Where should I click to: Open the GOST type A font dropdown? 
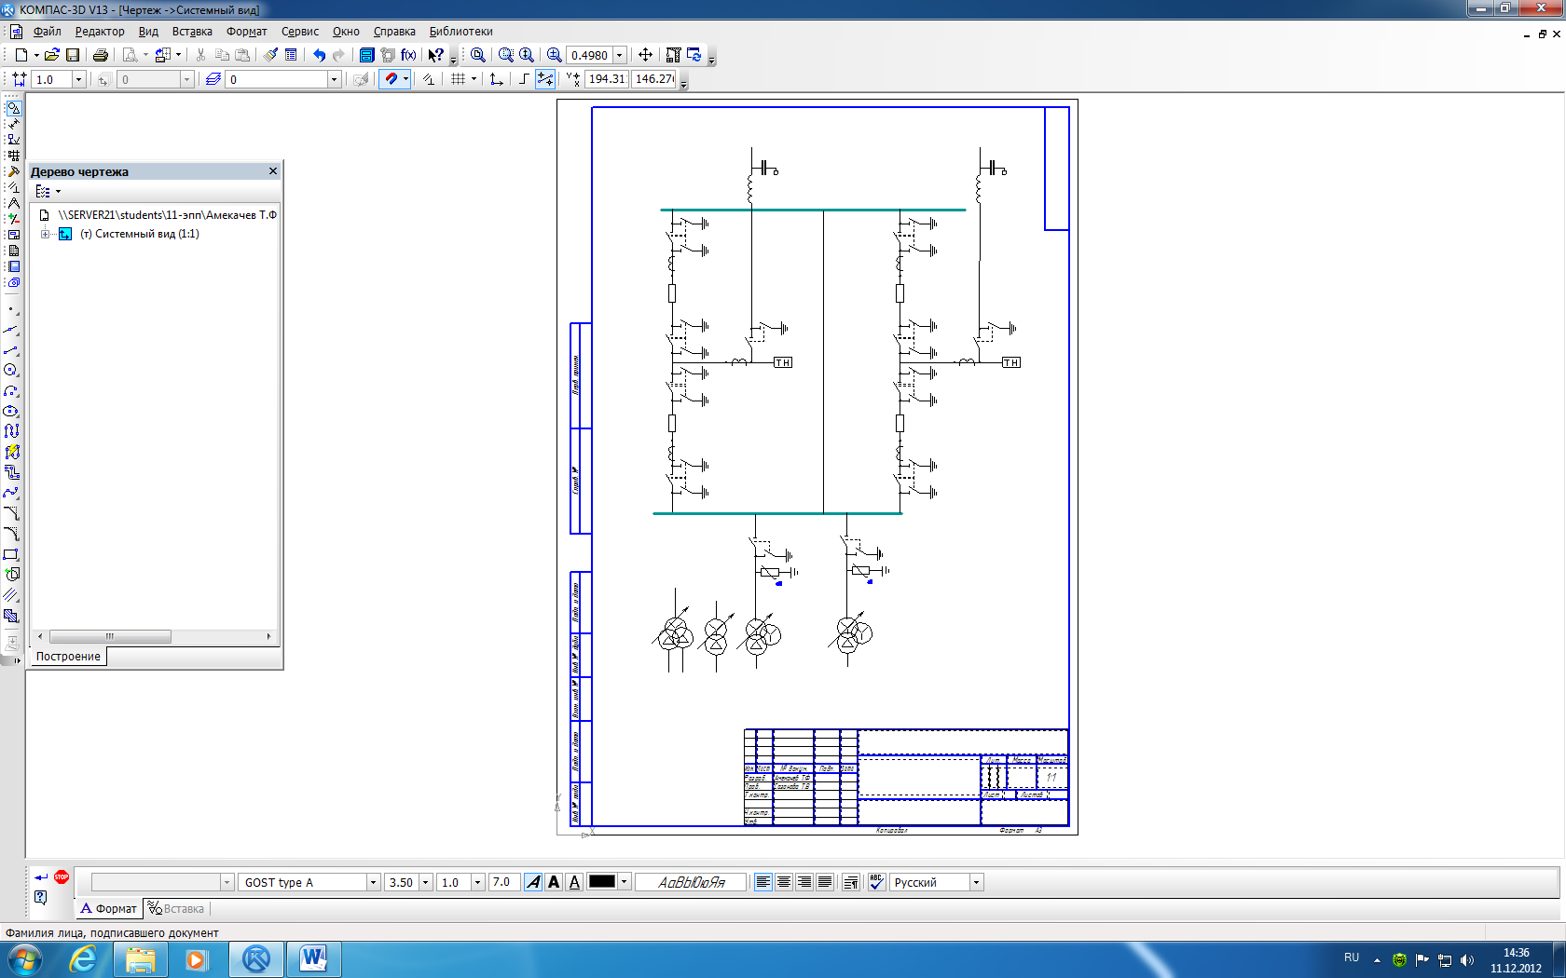point(373,882)
